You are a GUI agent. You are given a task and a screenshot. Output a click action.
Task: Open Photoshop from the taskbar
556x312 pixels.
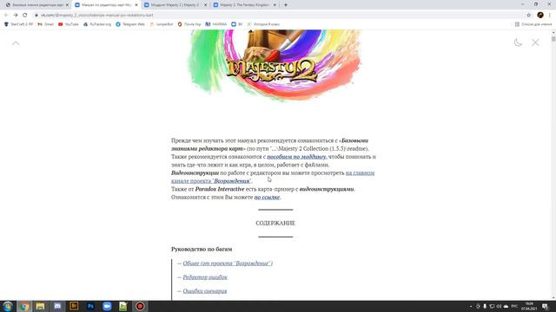[x=90, y=306]
